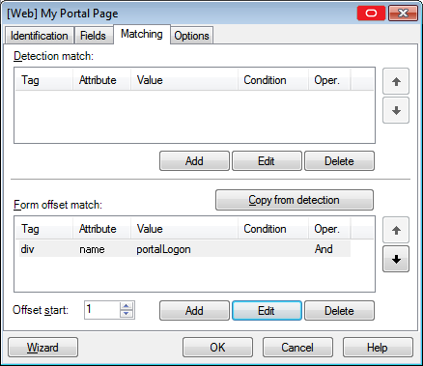The height and width of the screenshot is (366, 423).
Task: Move Detection match row up arrow
Action: coord(396,81)
